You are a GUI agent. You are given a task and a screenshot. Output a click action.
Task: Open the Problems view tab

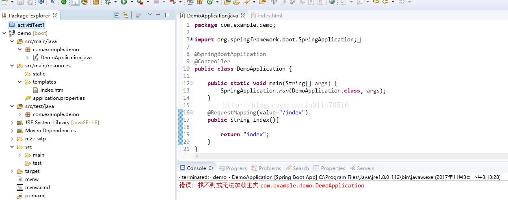(266, 168)
